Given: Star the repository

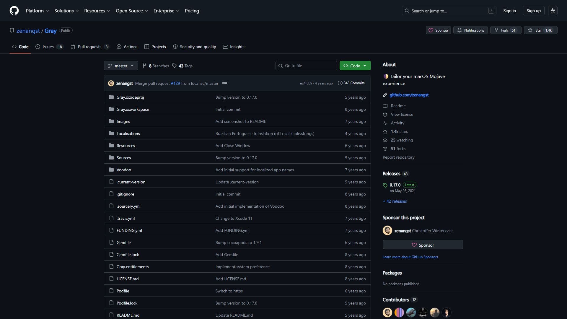Looking at the screenshot, I should point(540,30).
